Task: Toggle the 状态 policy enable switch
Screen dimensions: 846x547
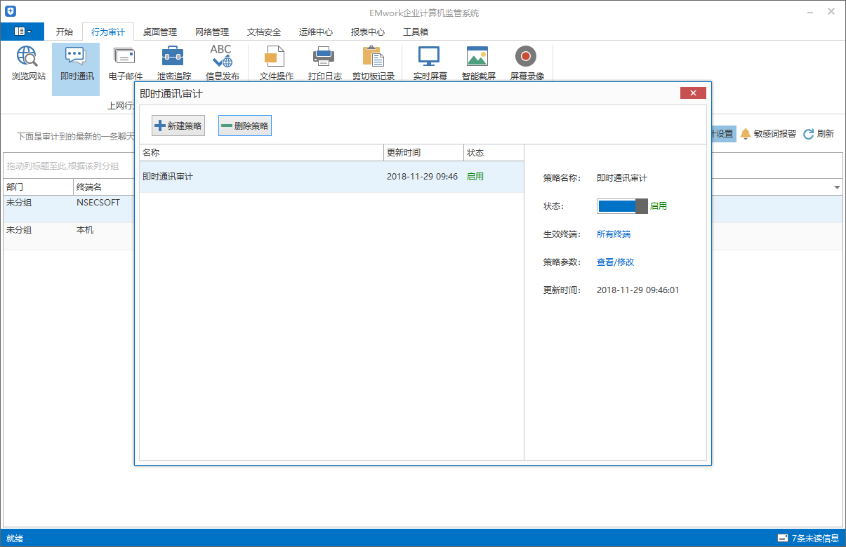Action: pyautogui.click(x=621, y=206)
